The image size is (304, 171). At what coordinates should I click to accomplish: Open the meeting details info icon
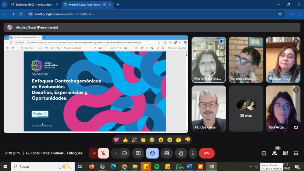coord(264,153)
